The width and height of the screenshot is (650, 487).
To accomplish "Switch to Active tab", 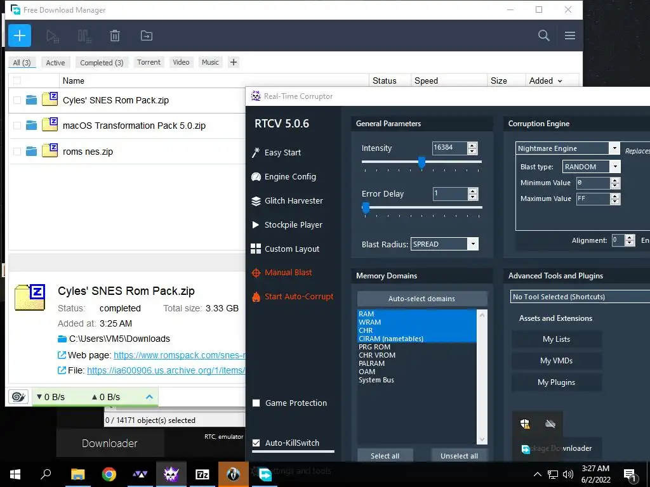I will pos(56,63).
